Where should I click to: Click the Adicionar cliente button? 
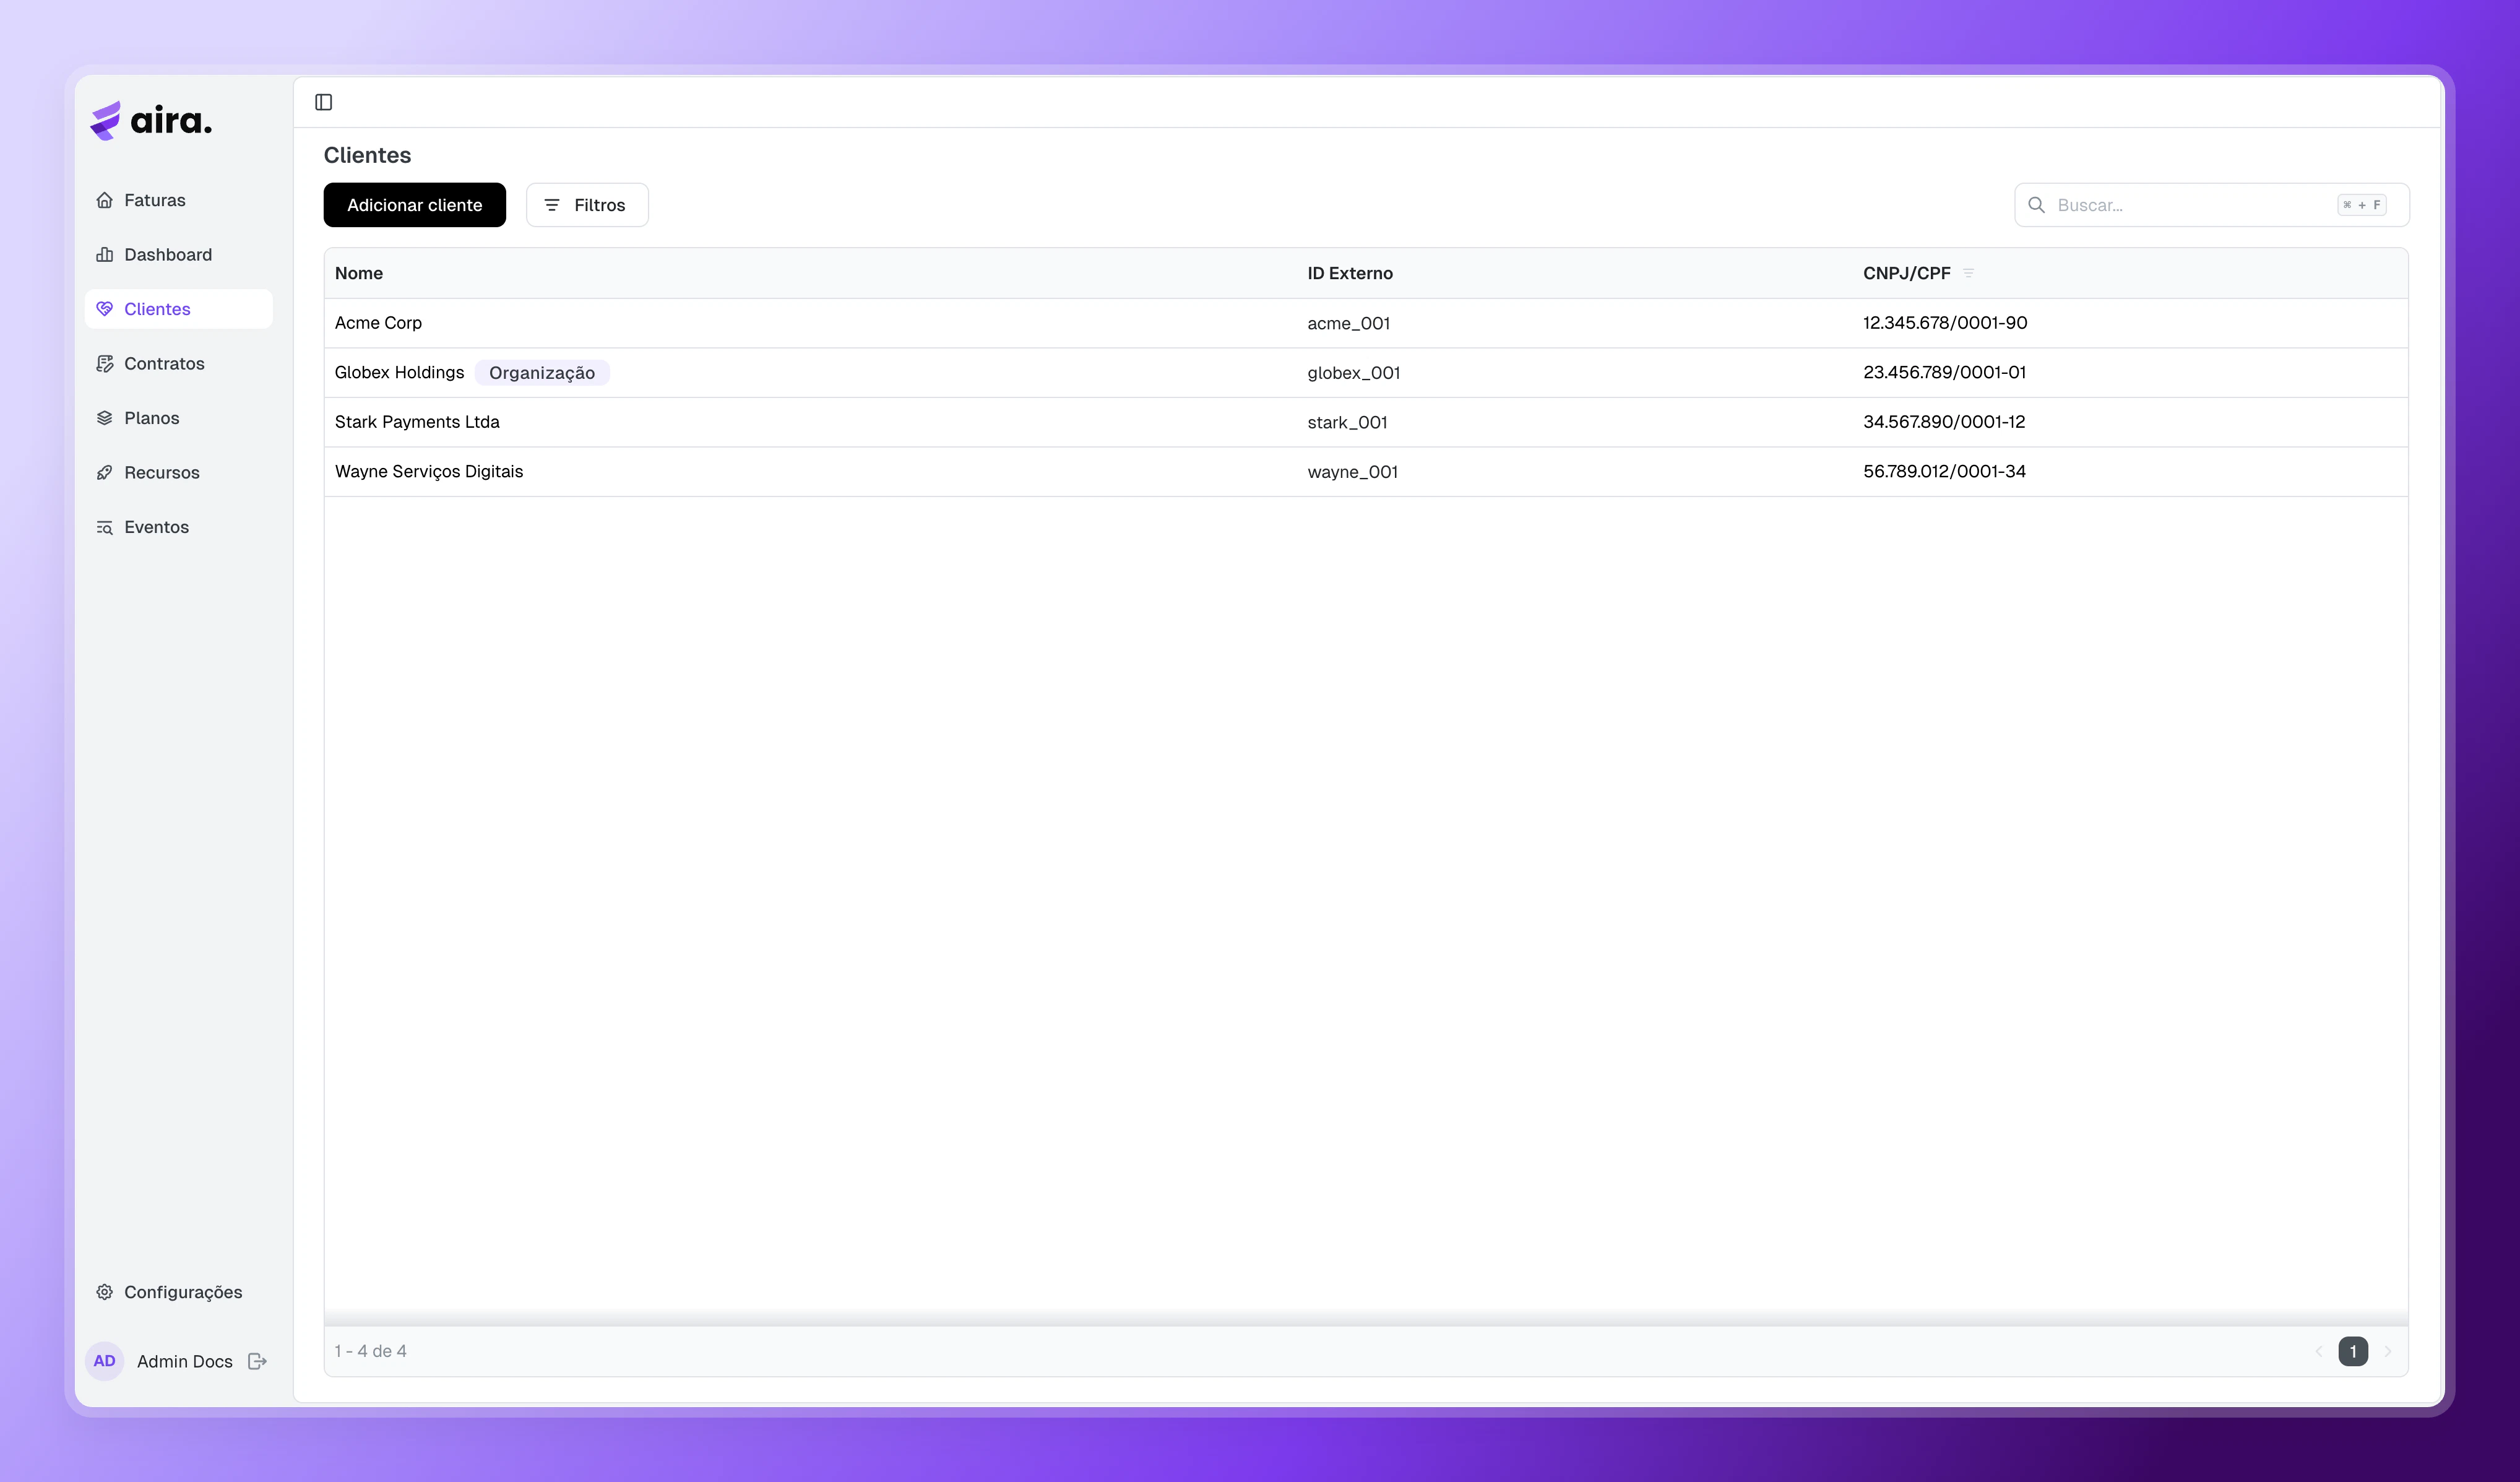coord(414,204)
